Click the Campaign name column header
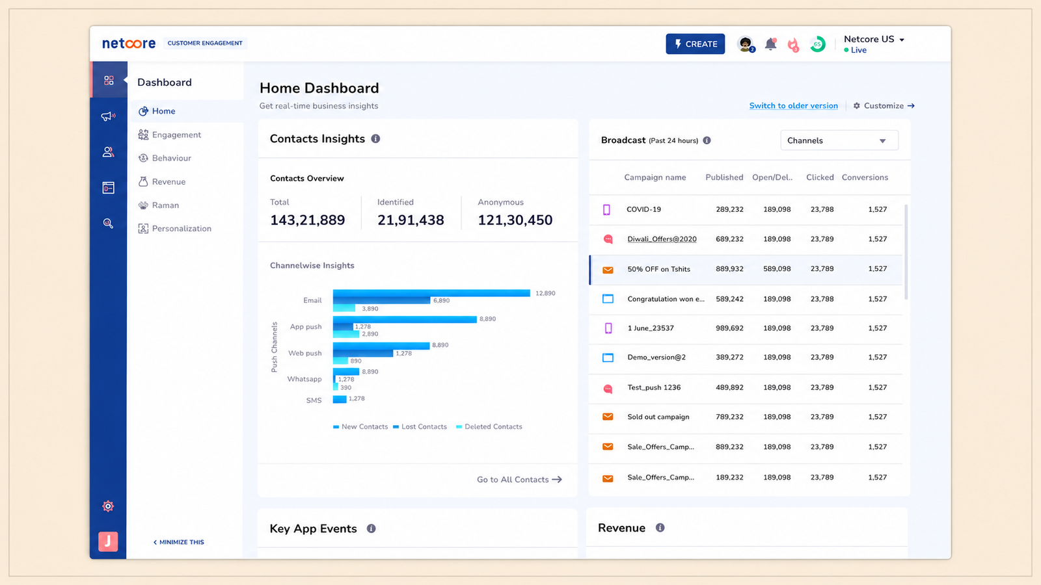This screenshot has width=1041, height=585. click(x=655, y=177)
